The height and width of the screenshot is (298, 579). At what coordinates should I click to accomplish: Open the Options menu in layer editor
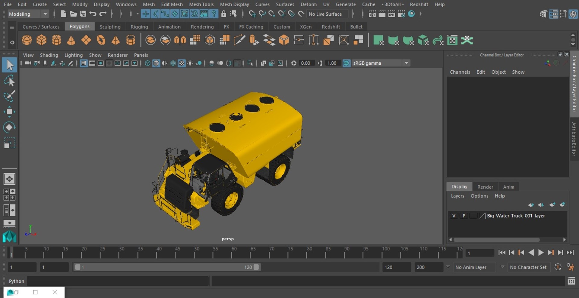[x=479, y=196]
